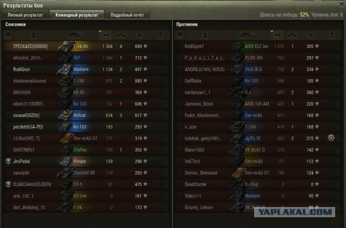Viewport: 346px width, 228px height.
Task: Select enemy player Maior1083
Action: point(195,150)
